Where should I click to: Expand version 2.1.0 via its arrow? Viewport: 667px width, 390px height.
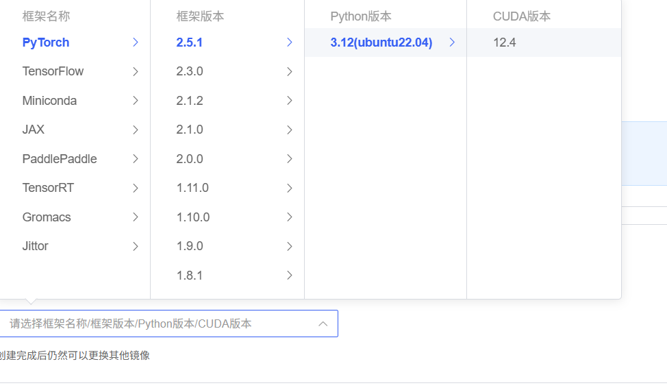point(289,130)
